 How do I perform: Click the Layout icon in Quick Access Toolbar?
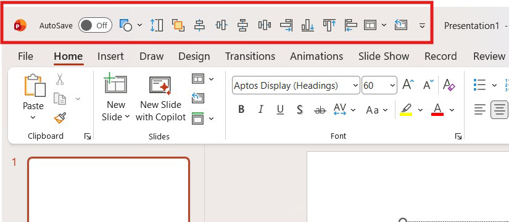370,25
